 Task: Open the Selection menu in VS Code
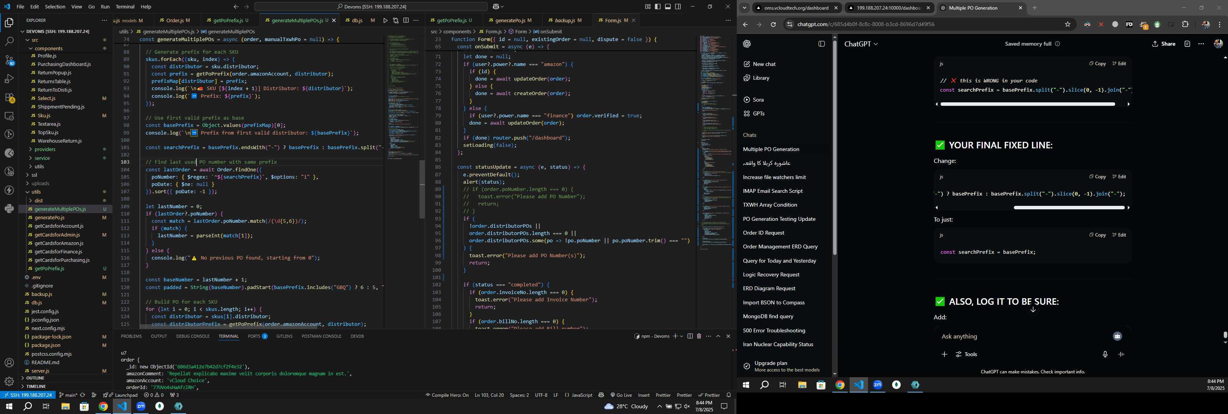pos(55,7)
